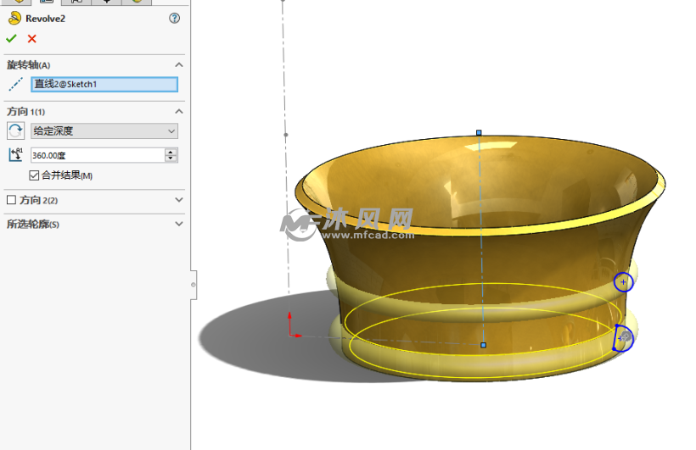Select the 直线2@Sketch1 axis selection box
The height and width of the screenshot is (450, 696).
coord(104,84)
